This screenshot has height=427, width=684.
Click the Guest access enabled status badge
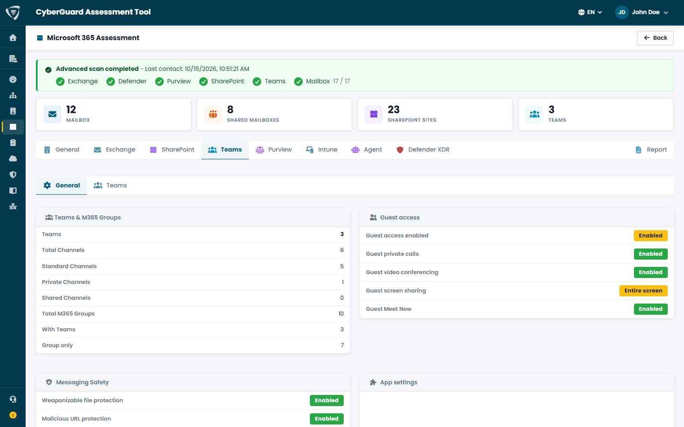pos(651,236)
